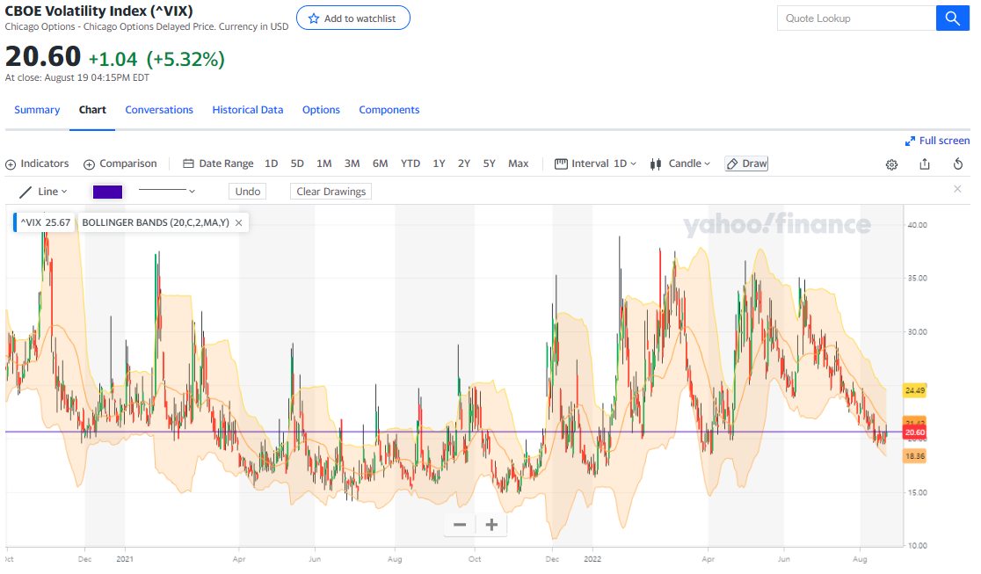This screenshot has height=574, width=981.
Task: Open chart settings gear icon
Action: click(x=891, y=164)
